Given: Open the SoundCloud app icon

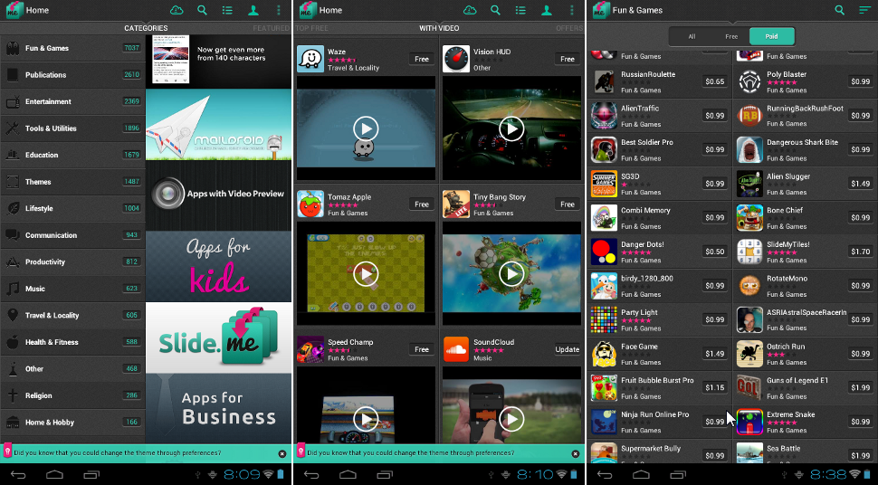Looking at the screenshot, I should [x=456, y=349].
